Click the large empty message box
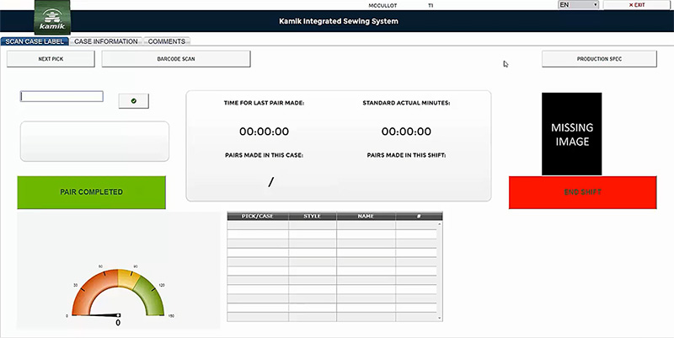The image size is (674, 338). coord(94,142)
